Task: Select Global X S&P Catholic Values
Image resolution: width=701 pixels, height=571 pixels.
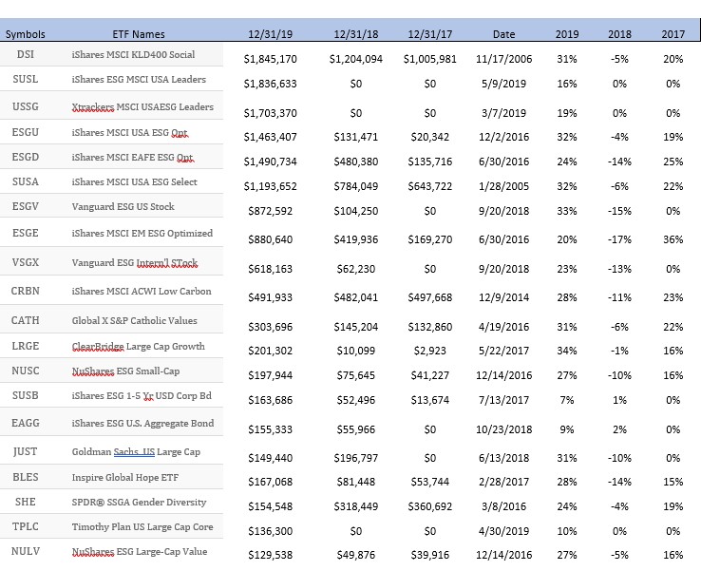Action: tap(134, 320)
